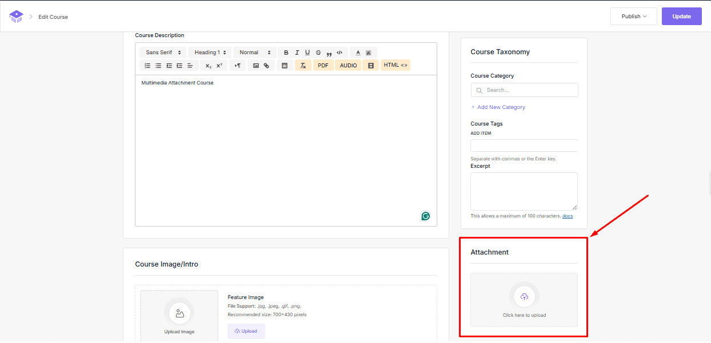711x343 pixels.
Task: Select the PDF embed tool
Action: [x=323, y=64]
